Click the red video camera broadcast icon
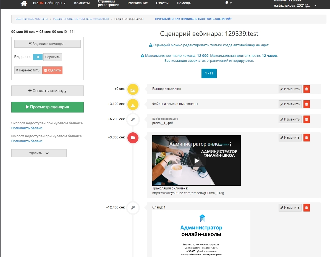 133,138
